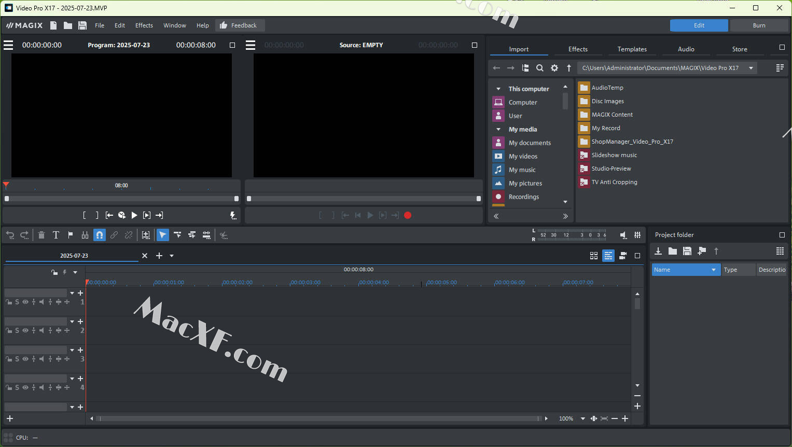Save the project with the top floppy-disk icon
This screenshot has width=792, height=447.
pos(82,25)
